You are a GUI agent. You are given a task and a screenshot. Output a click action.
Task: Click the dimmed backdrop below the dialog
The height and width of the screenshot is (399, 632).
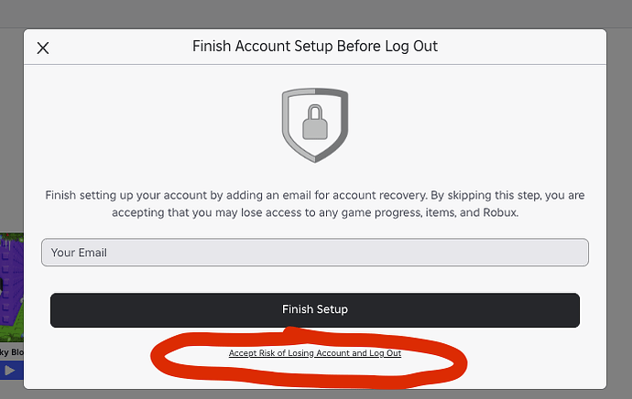click(315, 394)
